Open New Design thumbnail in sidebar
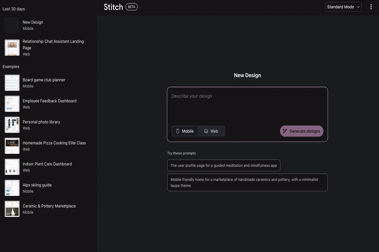Screen dimensions: 379x252 coord(12,25)
